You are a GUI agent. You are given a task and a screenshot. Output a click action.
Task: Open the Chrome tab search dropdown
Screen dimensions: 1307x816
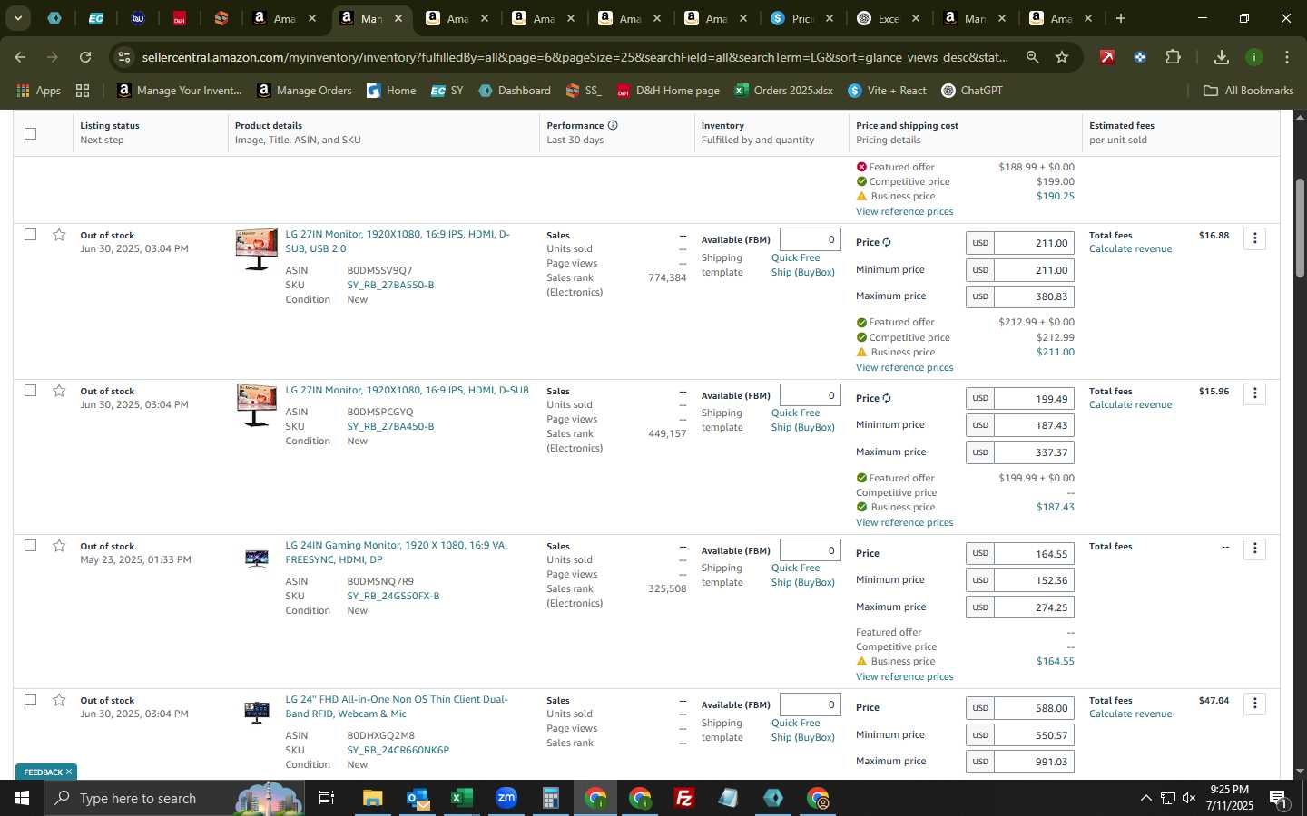17,18
